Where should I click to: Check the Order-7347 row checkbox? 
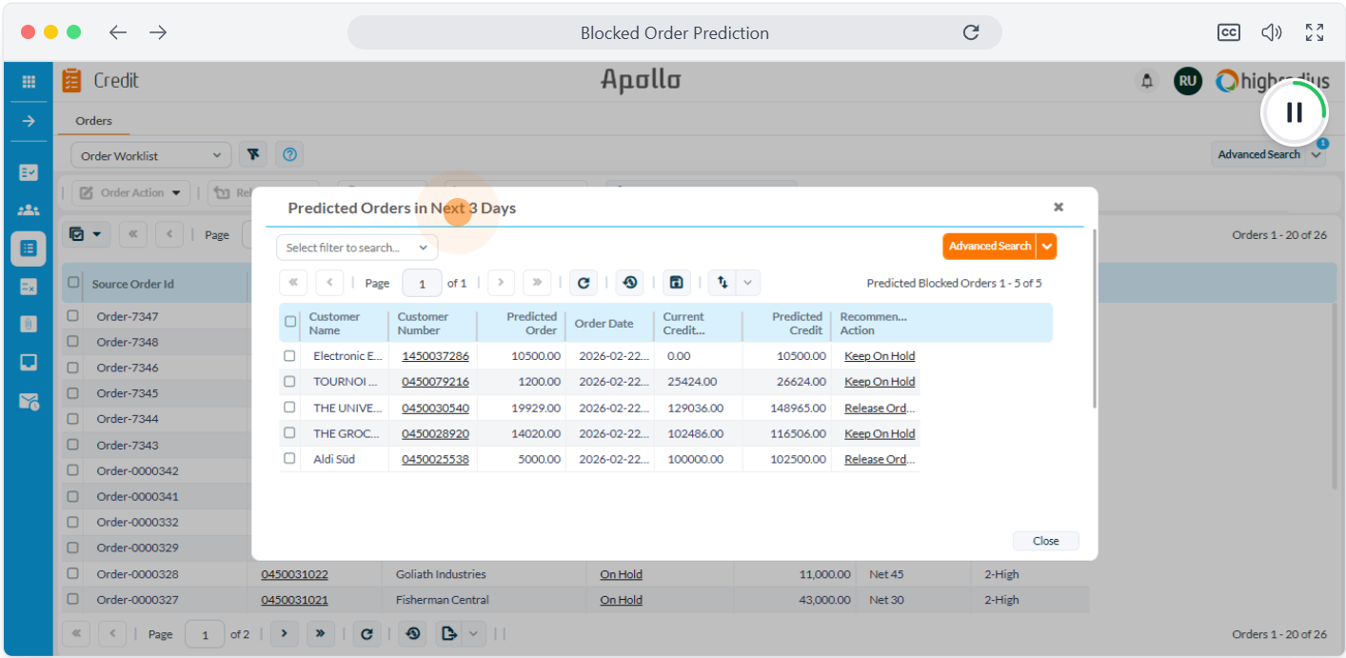click(73, 315)
